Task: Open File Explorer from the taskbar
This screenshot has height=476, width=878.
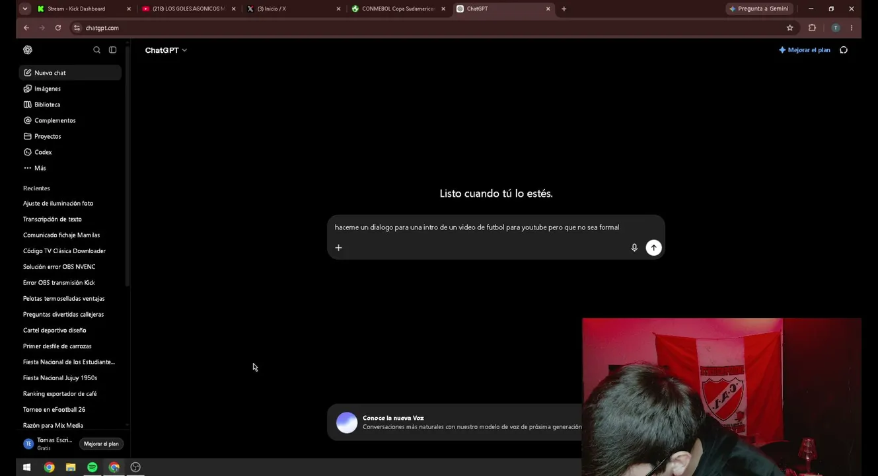Action: [x=71, y=467]
